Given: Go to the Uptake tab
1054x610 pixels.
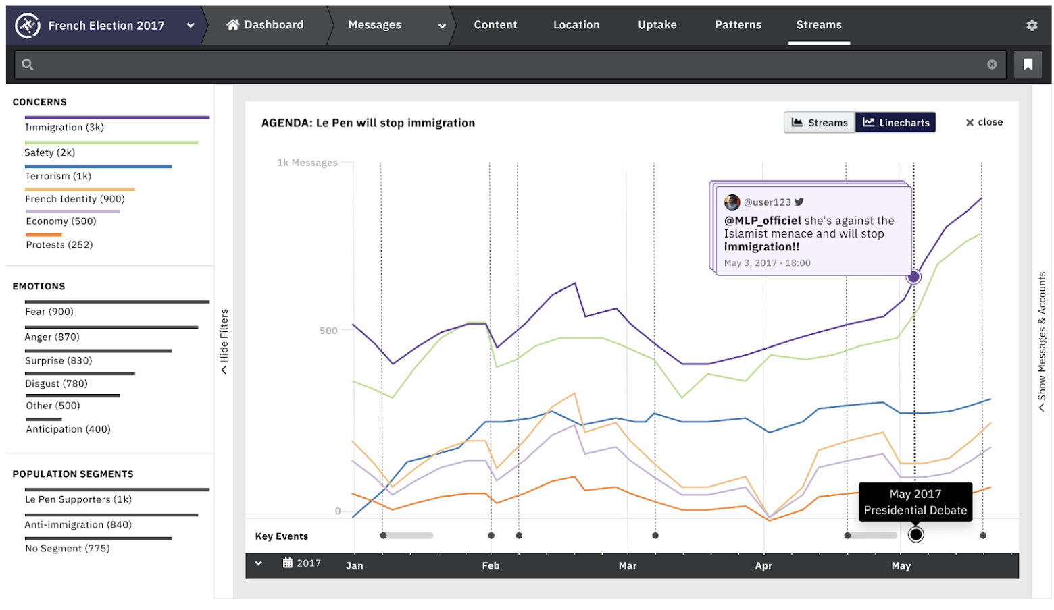Looking at the screenshot, I should click(x=657, y=25).
